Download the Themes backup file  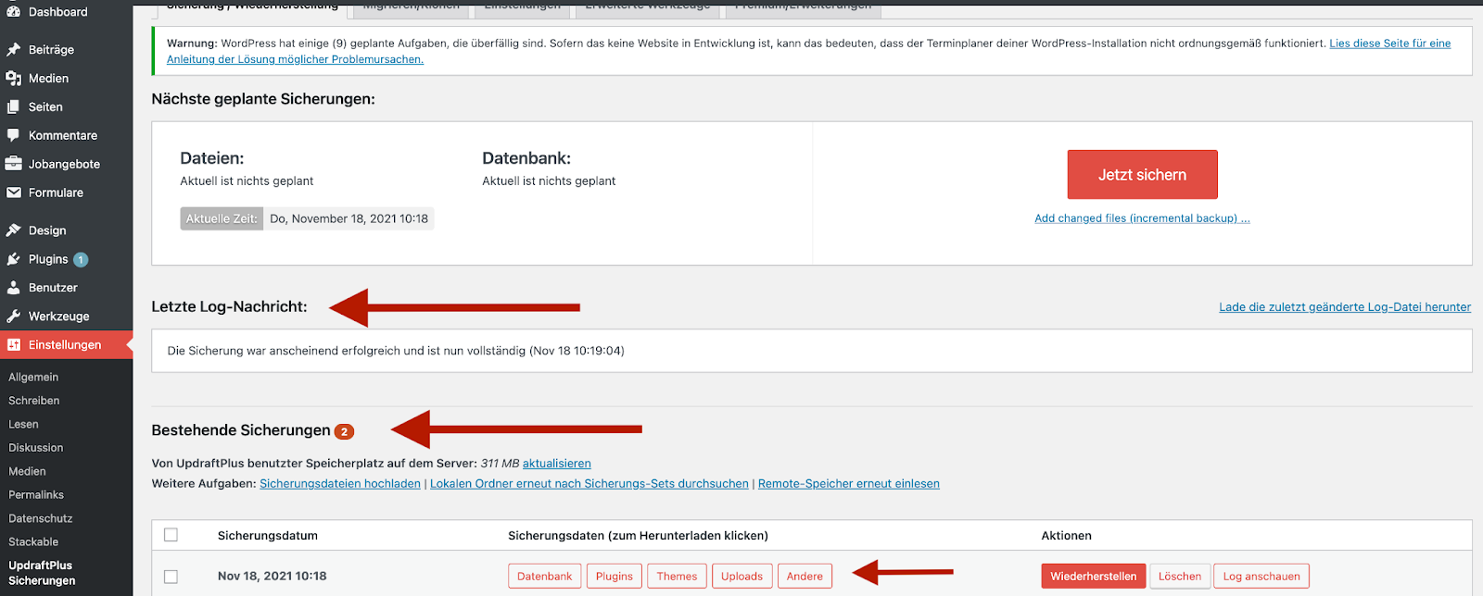click(677, 577)
